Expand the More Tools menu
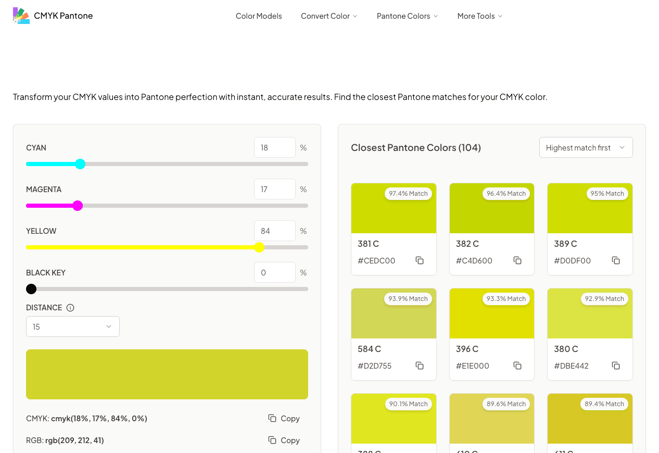The width and height of the screenshot is (659, 453). coord(480,16)
